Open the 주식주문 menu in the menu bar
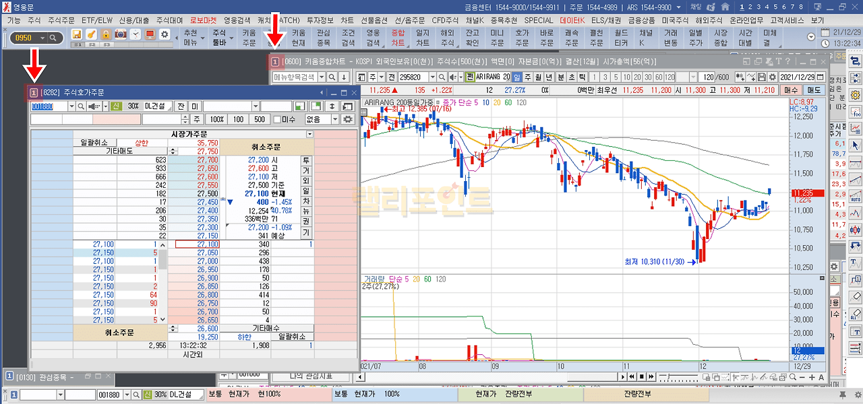This screenshot has height=404, width=863. [61, 20]
